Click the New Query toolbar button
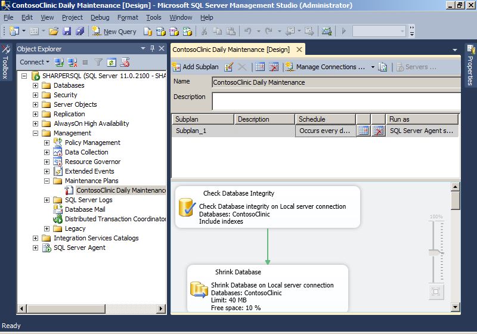 coord(119,32)
